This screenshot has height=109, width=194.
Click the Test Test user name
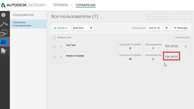(71, 45)
